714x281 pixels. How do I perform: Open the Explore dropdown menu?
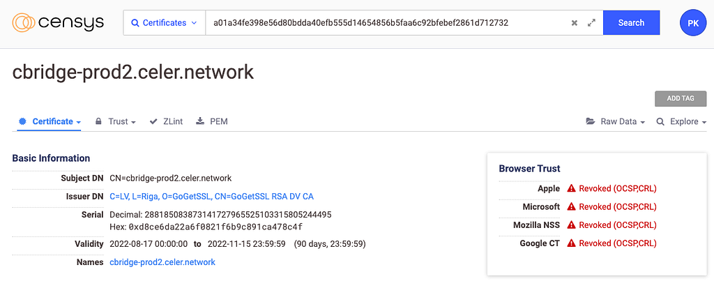point(681,121)
